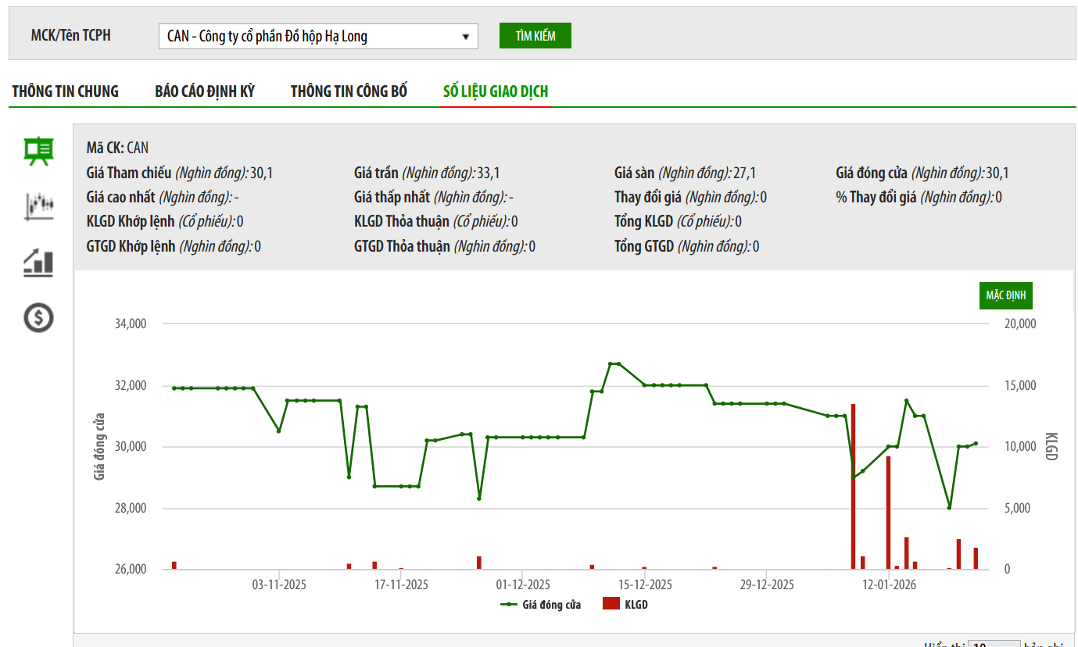Viewport: 1078px width, 647px height.
Task: Click the dollar coin sidebar icon
Action: tap(38, 317)
